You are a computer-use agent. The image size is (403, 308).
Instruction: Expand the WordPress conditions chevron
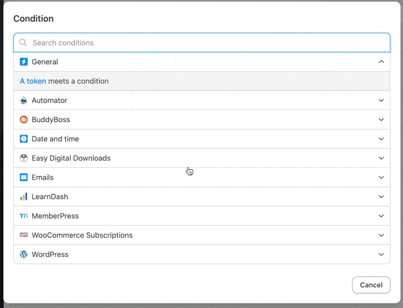pyautogui.click(x=381, y=255)
